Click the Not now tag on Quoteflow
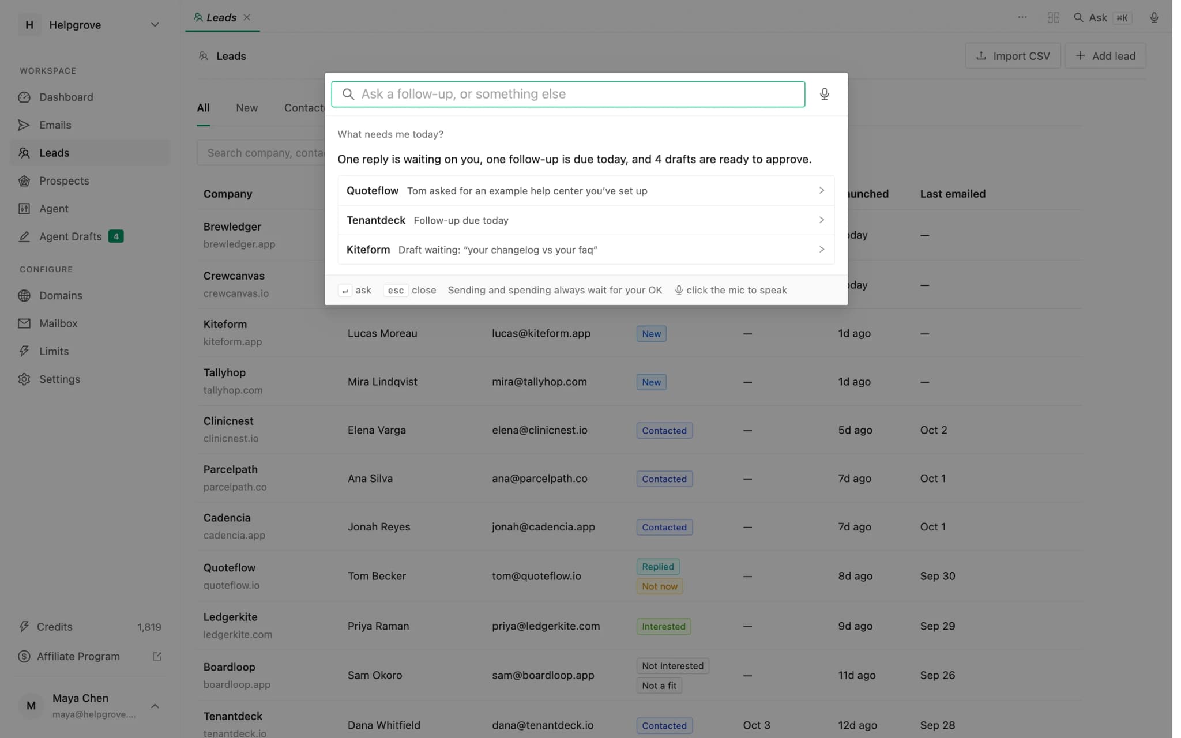Viewport: 1181px width, 738px height. pyautogui.click(x=660, y=586)
